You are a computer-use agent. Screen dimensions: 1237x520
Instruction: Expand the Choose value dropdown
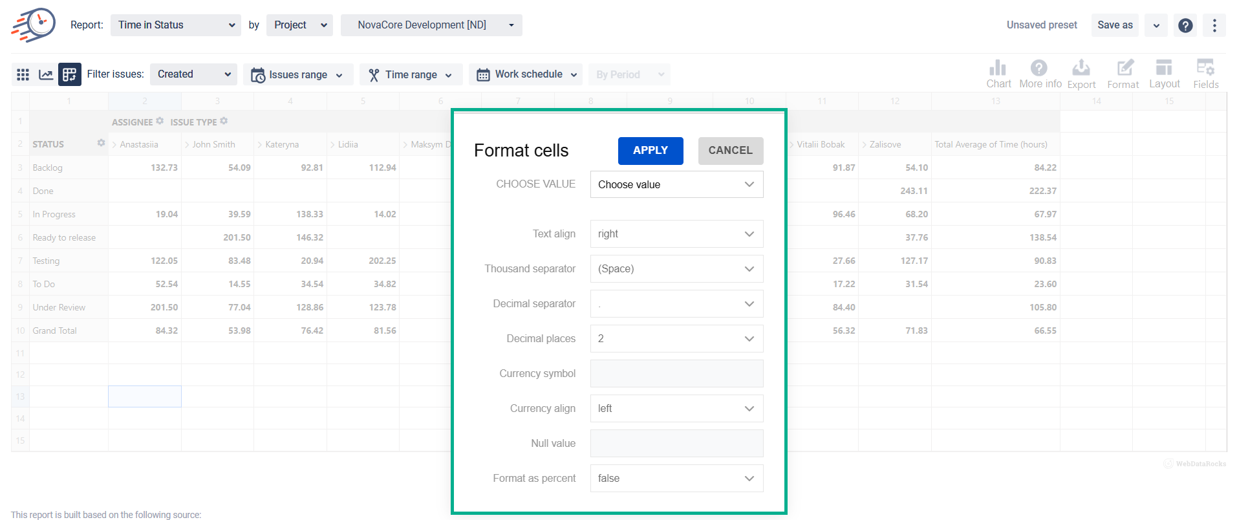click(x=676, y=184)
